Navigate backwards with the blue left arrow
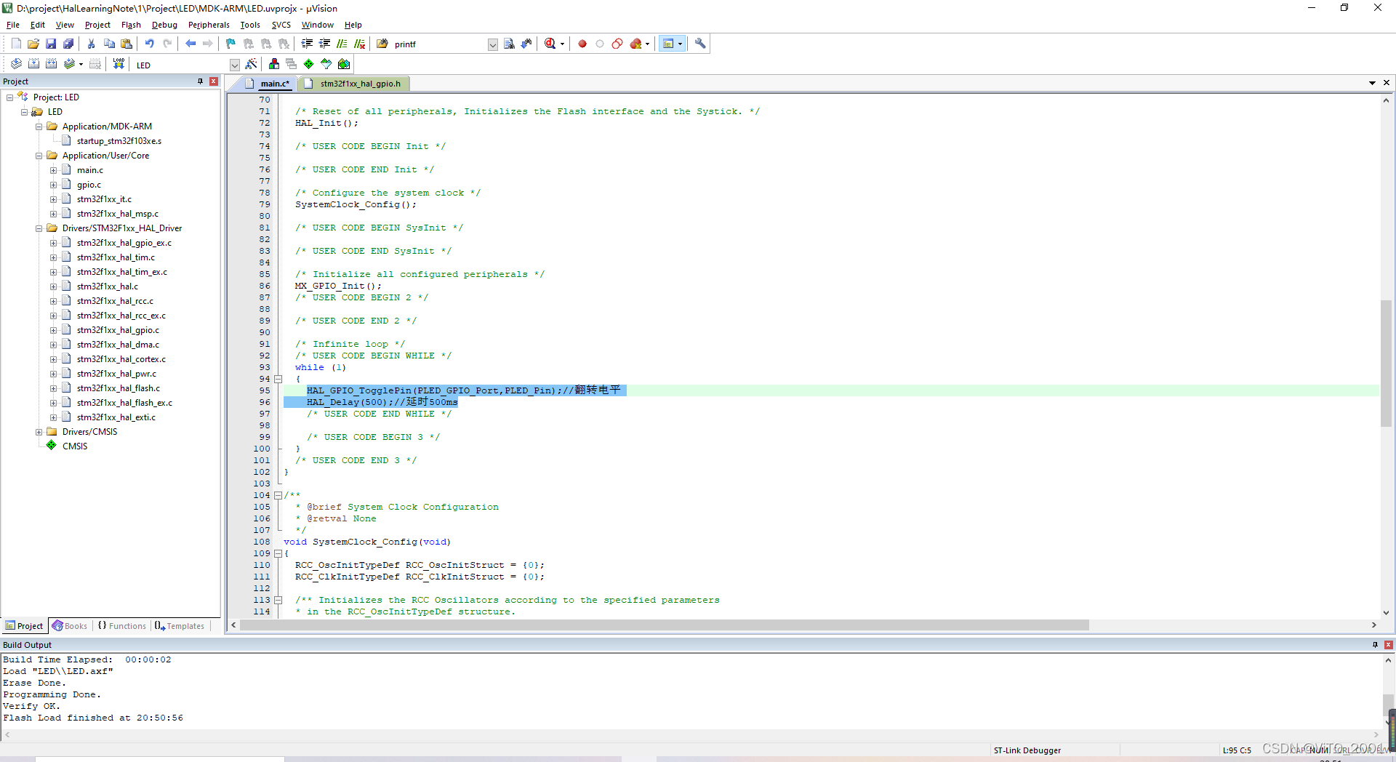 190,44
